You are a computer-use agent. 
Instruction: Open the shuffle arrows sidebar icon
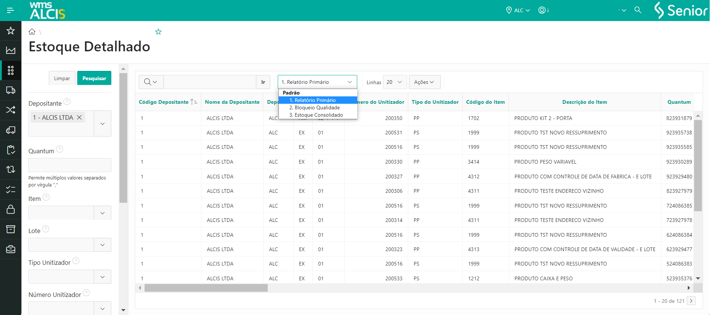pos(11,110)
